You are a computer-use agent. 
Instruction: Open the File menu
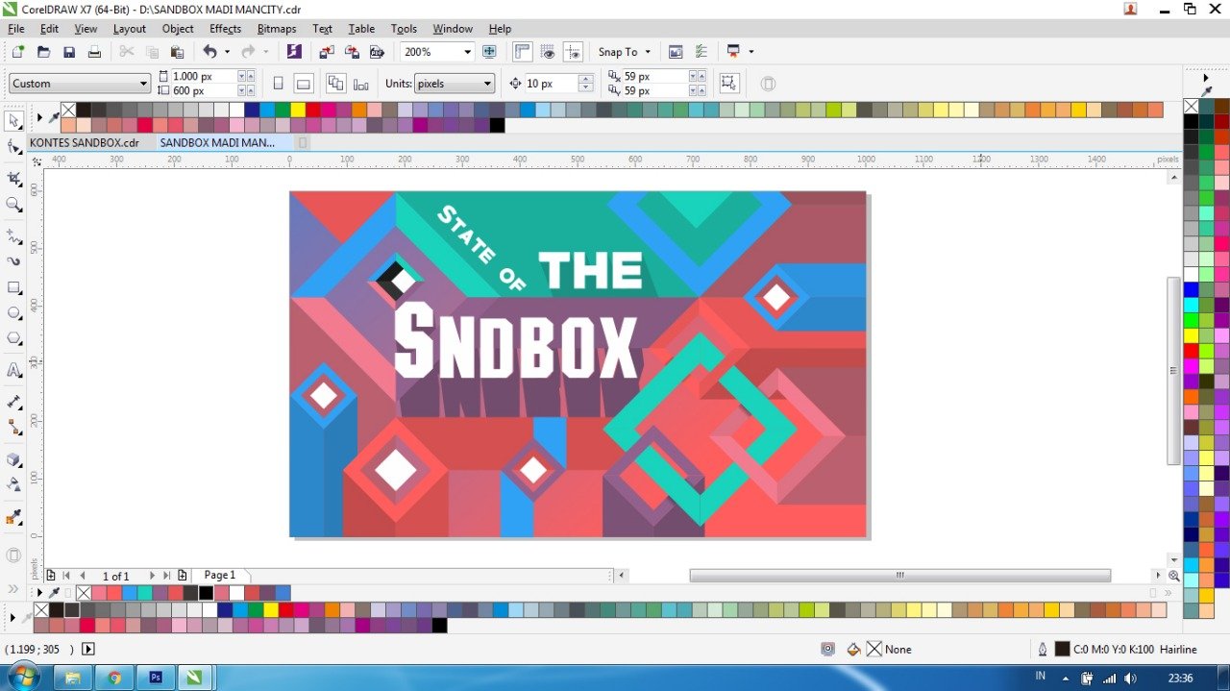16,29
